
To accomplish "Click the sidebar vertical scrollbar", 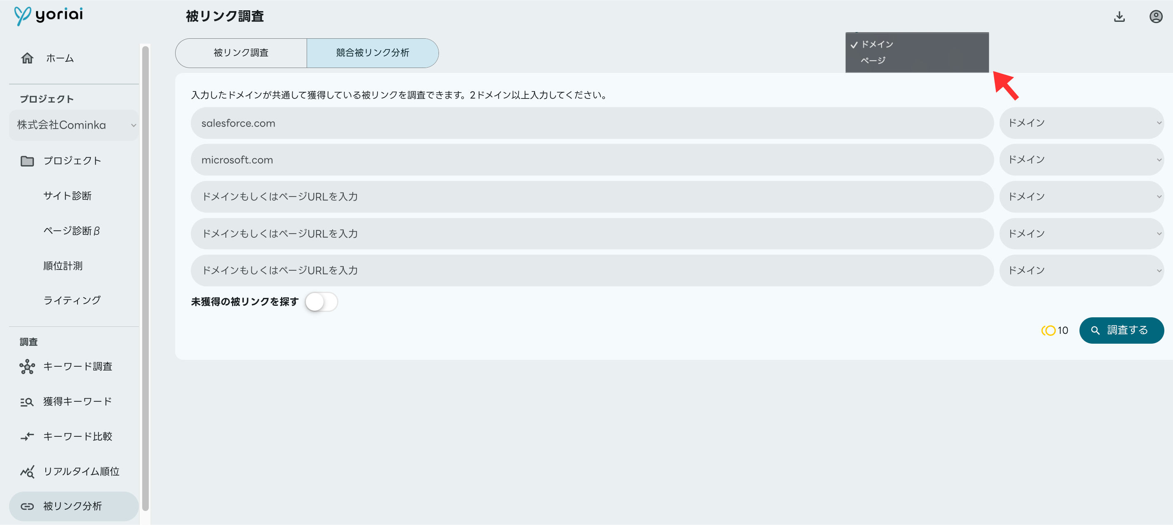I will pos(145,278).
